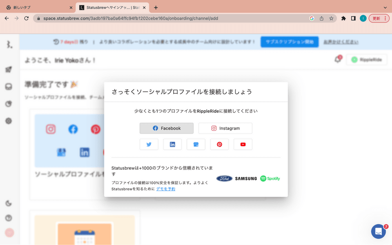
Task: Click the Pinterest icon button
Action: click(x=220, y=144)
